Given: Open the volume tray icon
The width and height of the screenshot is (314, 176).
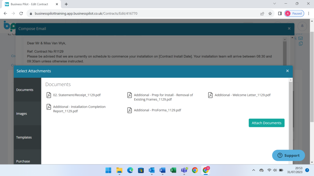Looking at the screenshot, I should click(275, 170).
